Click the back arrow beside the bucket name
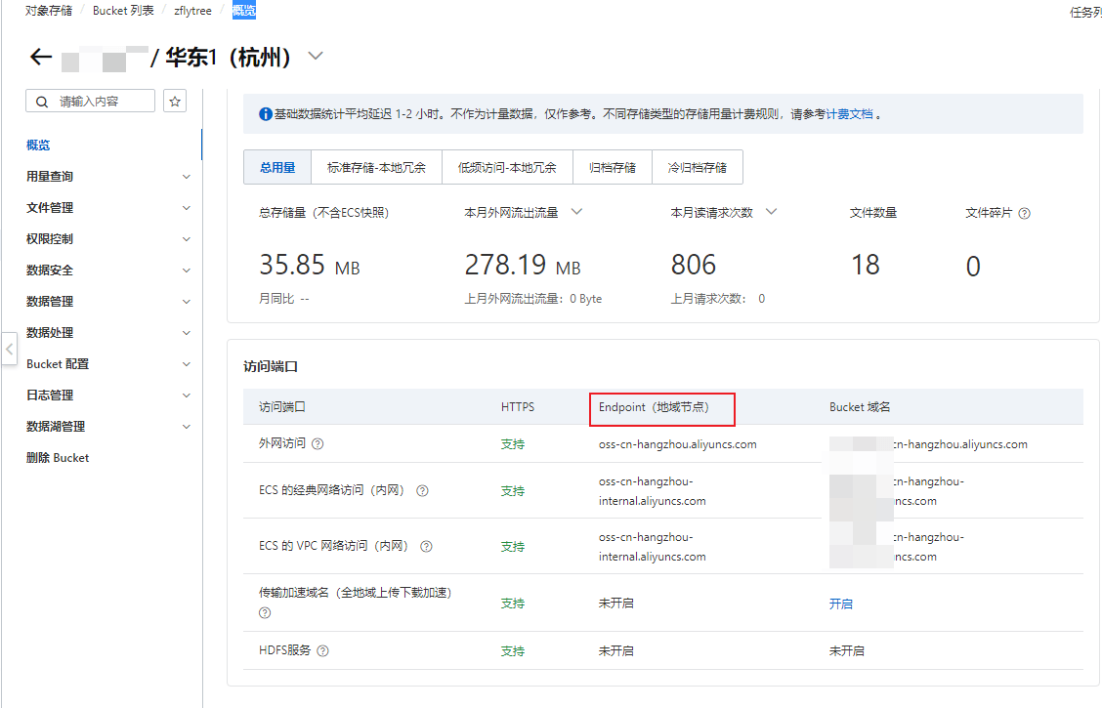This screenshot has height=708, width=1102. tap(41, 57)
